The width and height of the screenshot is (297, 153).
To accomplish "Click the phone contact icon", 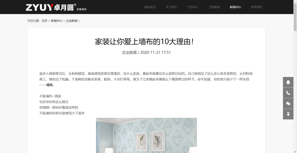I will pos(288,93).
